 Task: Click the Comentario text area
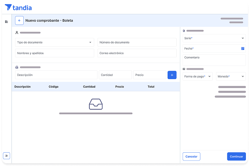pos(214,60)
